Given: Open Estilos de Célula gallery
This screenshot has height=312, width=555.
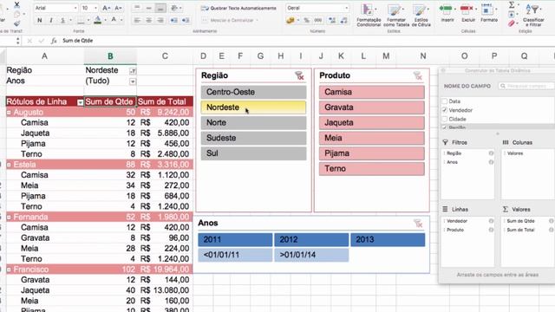Looking at the screenshot, I should [421, 16].
